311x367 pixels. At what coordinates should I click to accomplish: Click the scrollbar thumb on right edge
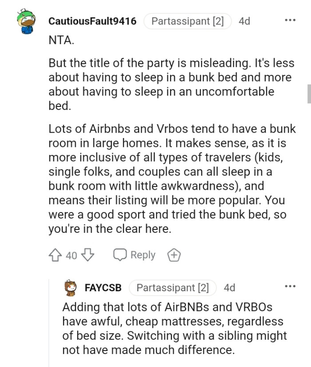click(309, 94)
